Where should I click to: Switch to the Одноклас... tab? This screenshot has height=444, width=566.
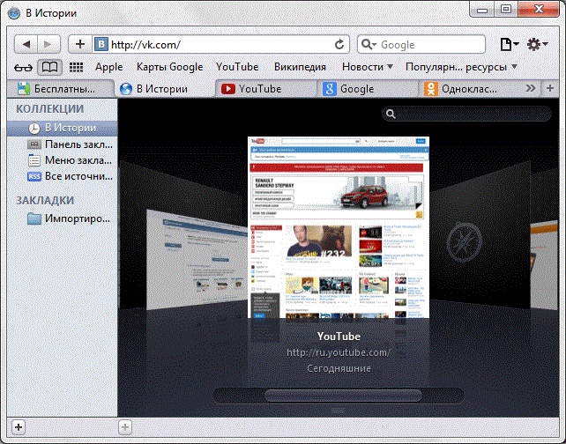coord(469,89)
